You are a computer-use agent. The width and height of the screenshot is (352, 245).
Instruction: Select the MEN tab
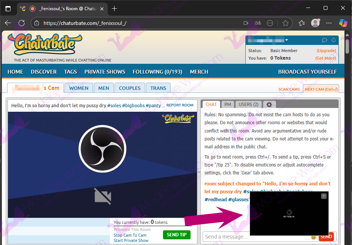tap(104, 88)
